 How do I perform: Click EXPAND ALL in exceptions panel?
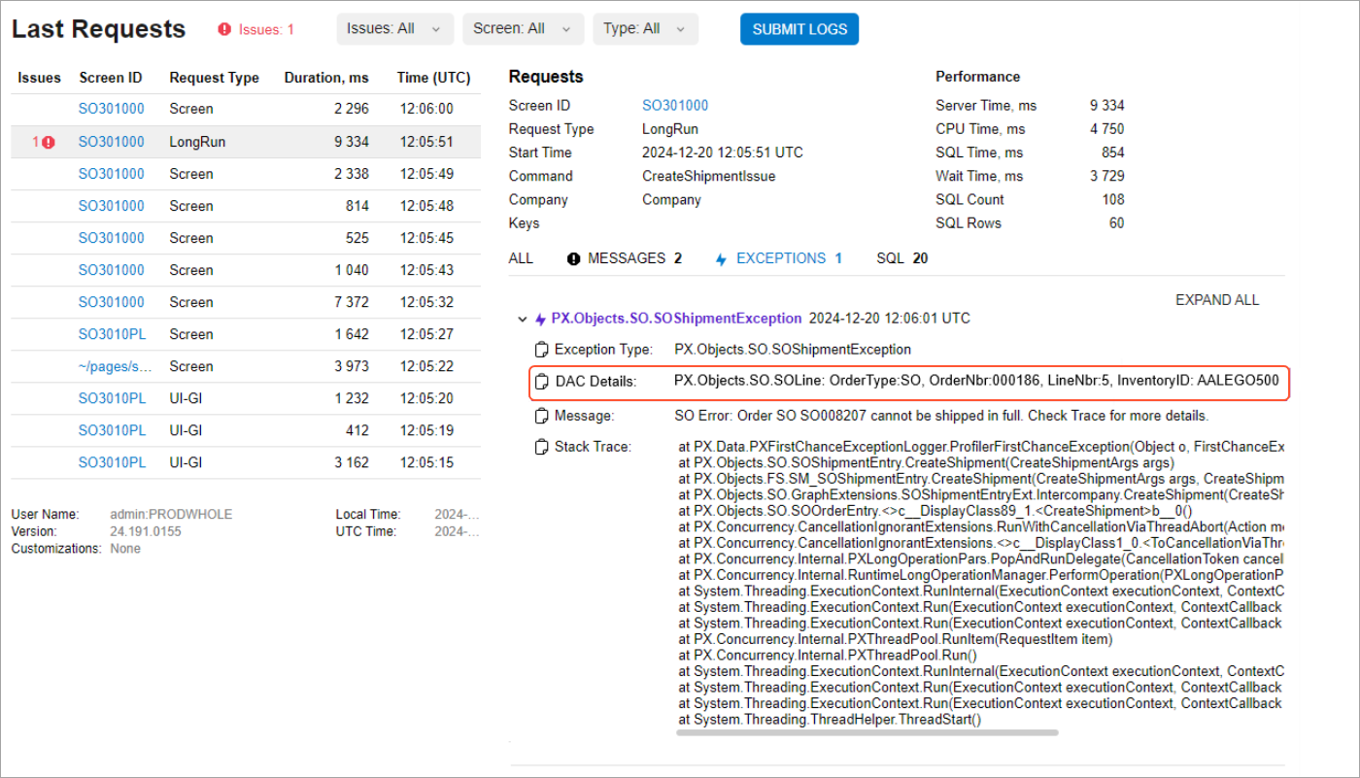pyautogui.click(x=1216, y=300)
